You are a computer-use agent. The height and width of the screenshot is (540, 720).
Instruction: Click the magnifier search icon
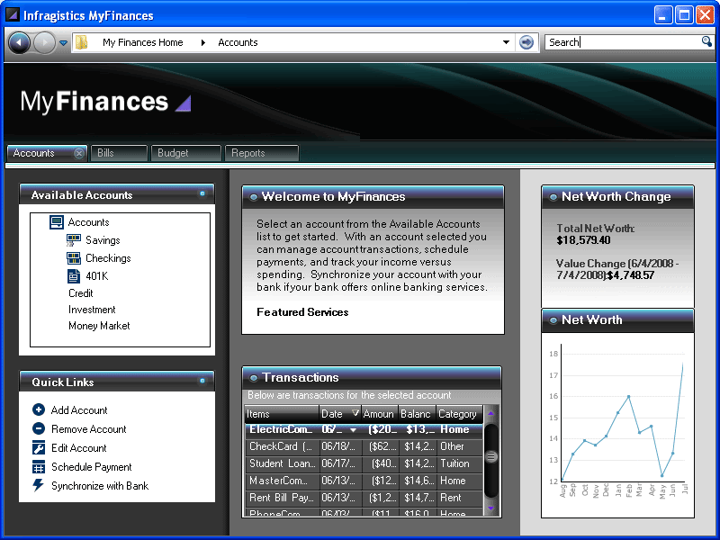pyautogui.click(x=706, y=41)
